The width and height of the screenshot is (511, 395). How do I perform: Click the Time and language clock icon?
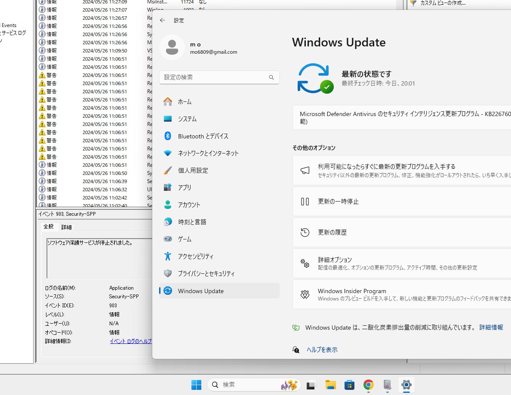click(x=168, y=222)
